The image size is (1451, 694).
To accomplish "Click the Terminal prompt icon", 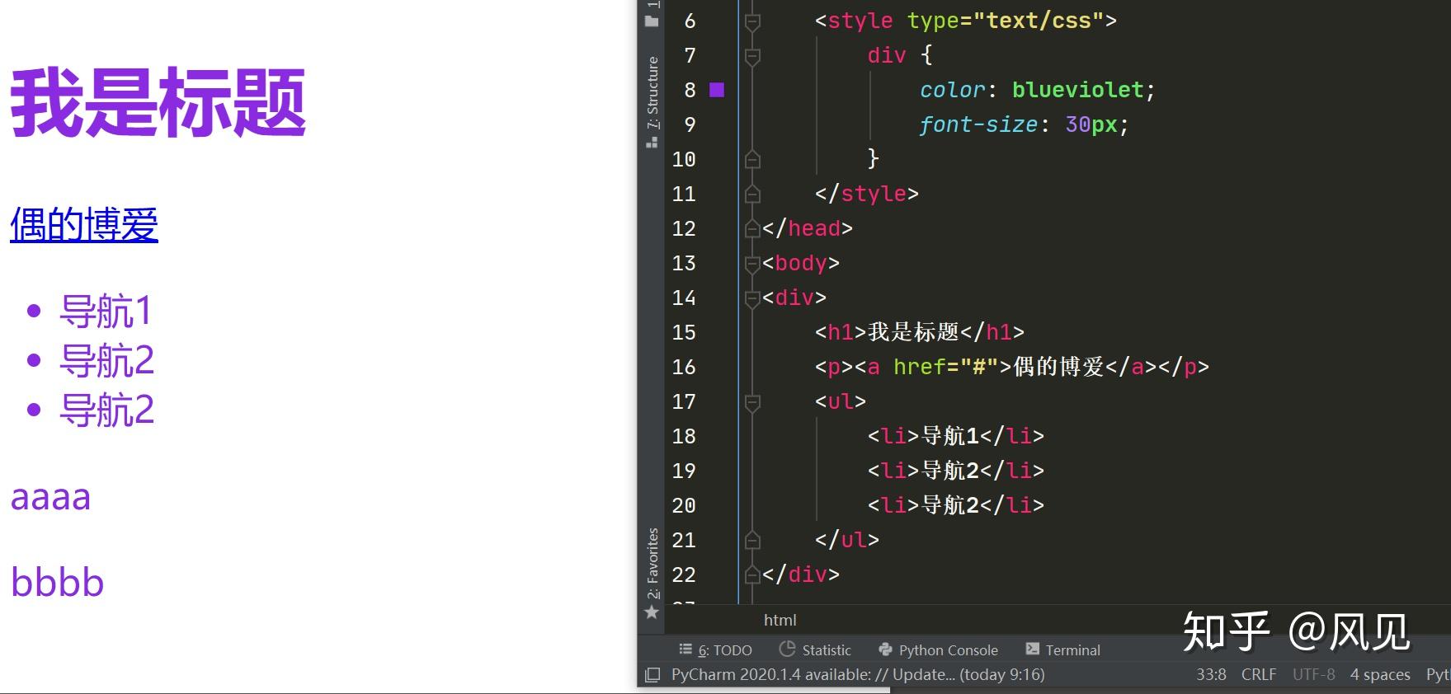I will (1032, 649).
